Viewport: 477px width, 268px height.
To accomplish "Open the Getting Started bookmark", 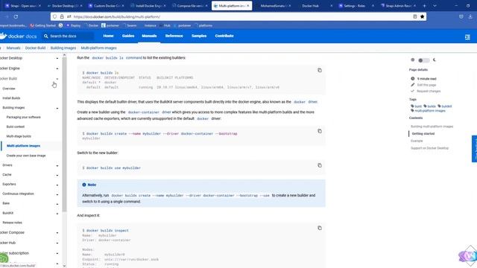I will coord(43,25).
